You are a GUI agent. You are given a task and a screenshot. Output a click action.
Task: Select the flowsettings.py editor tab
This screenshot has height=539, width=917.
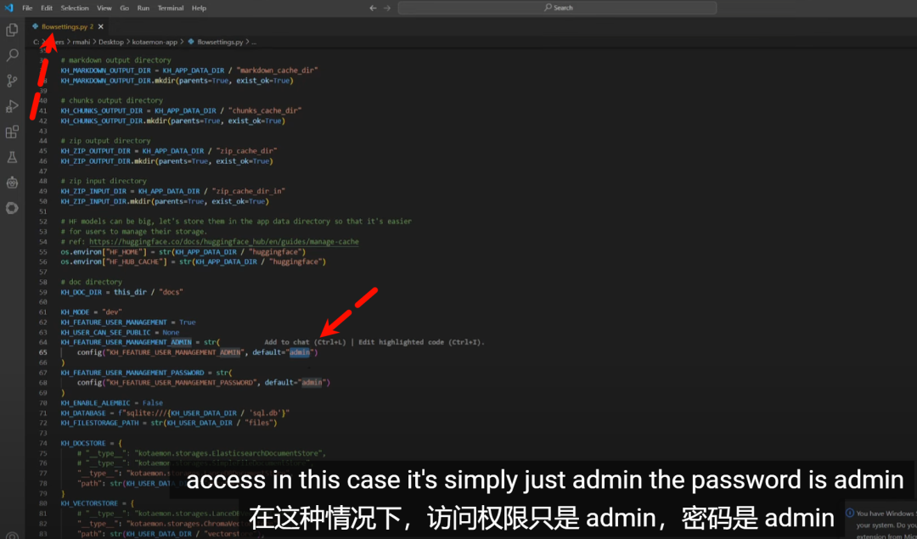(x=66, y=27)
